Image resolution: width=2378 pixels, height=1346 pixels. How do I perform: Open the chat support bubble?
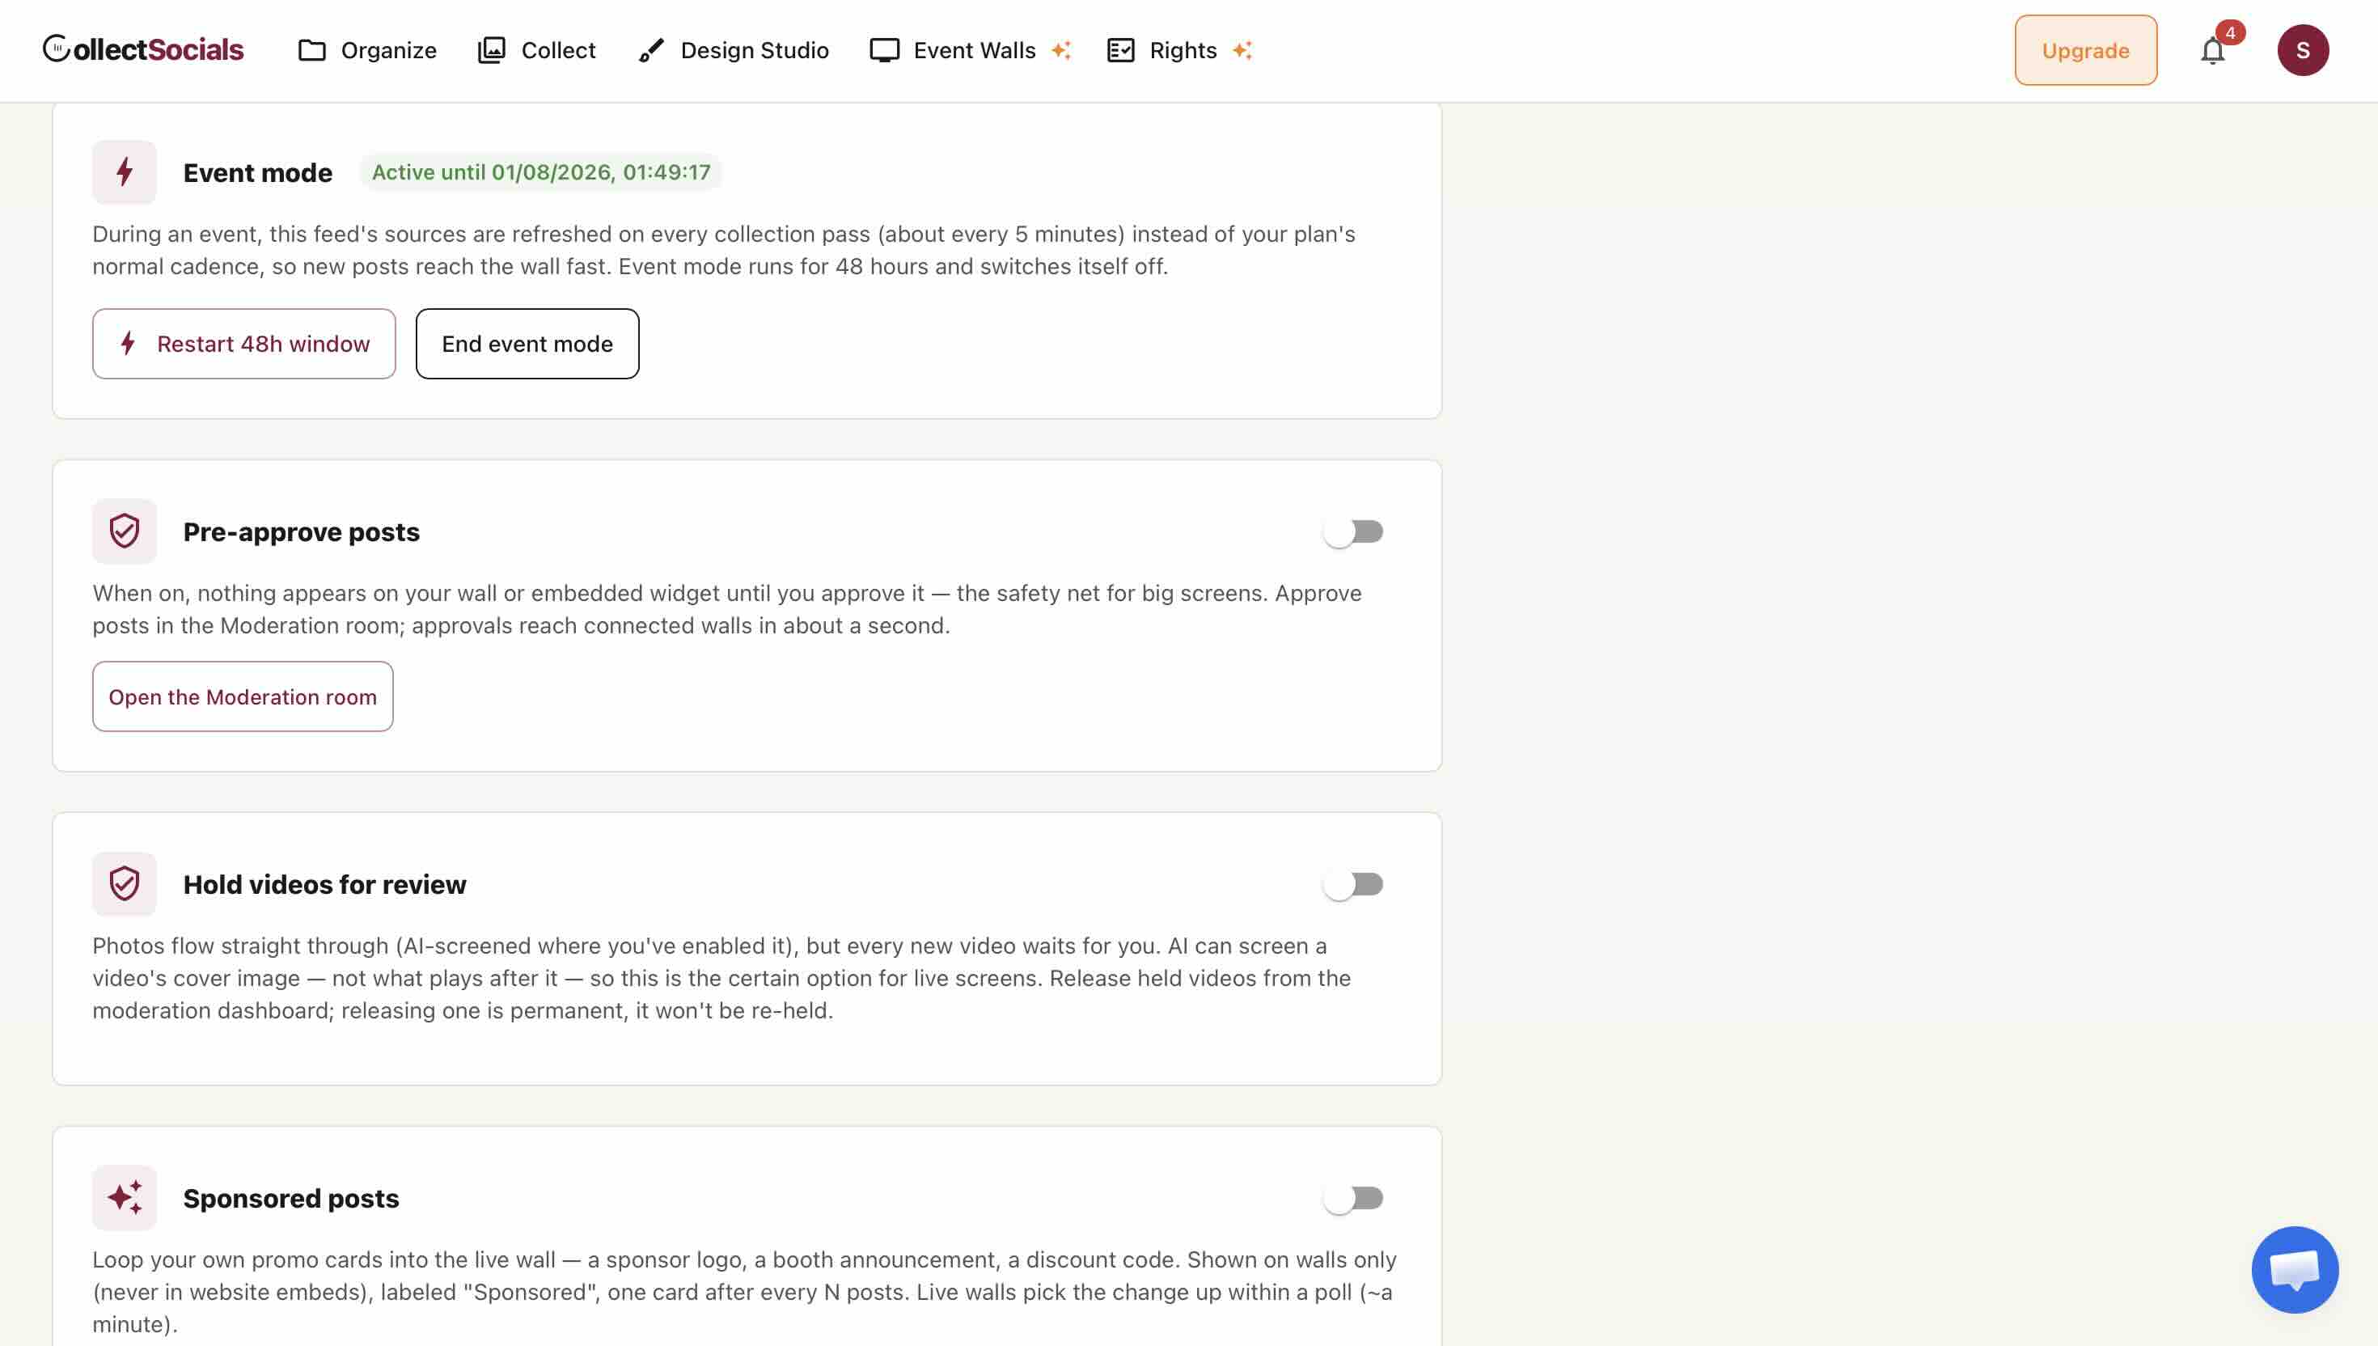(2295, 1269)
